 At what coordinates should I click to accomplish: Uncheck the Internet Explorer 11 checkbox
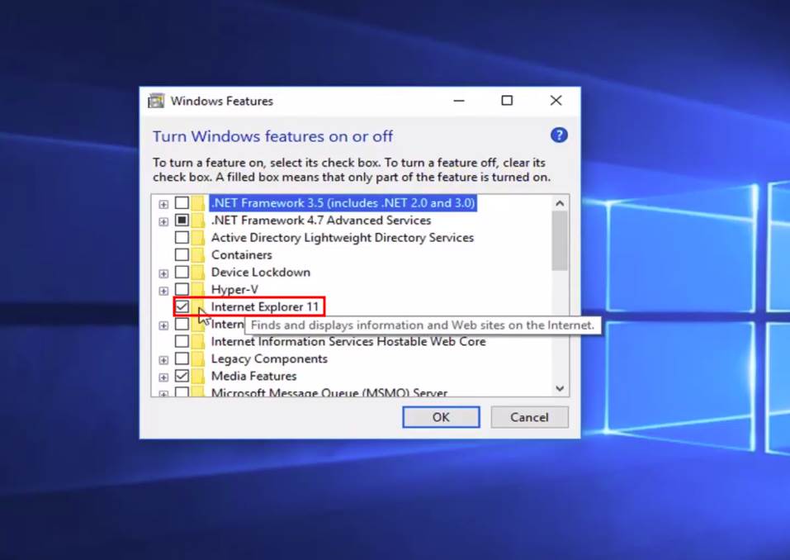click(181, 306)
